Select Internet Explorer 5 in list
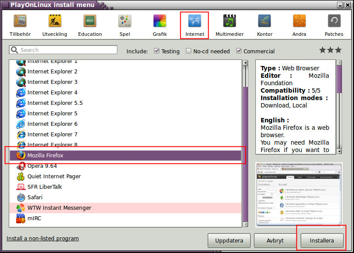Screen dimensions: 354x253 (125, 114)
